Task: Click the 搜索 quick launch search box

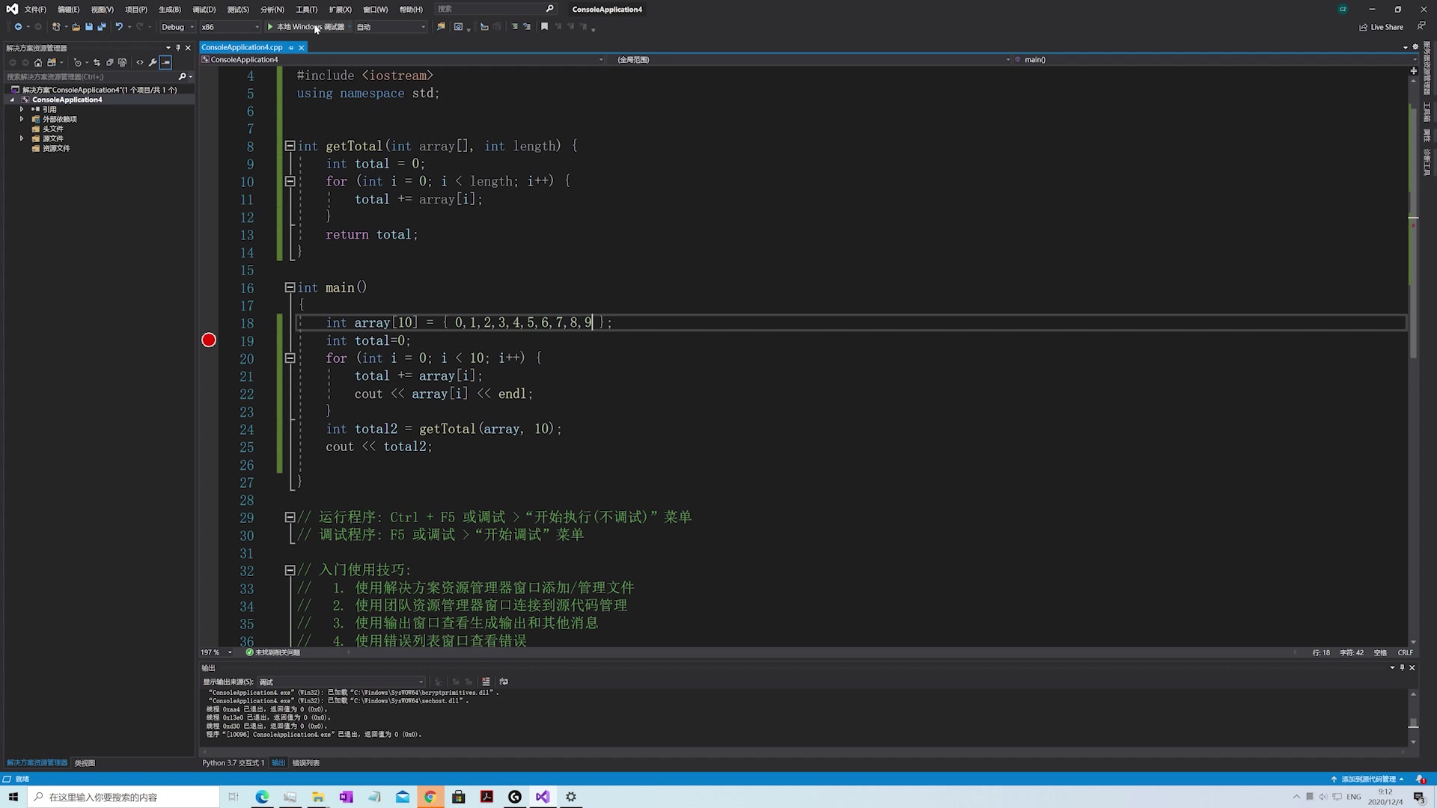Action: (x=495, y=9)
